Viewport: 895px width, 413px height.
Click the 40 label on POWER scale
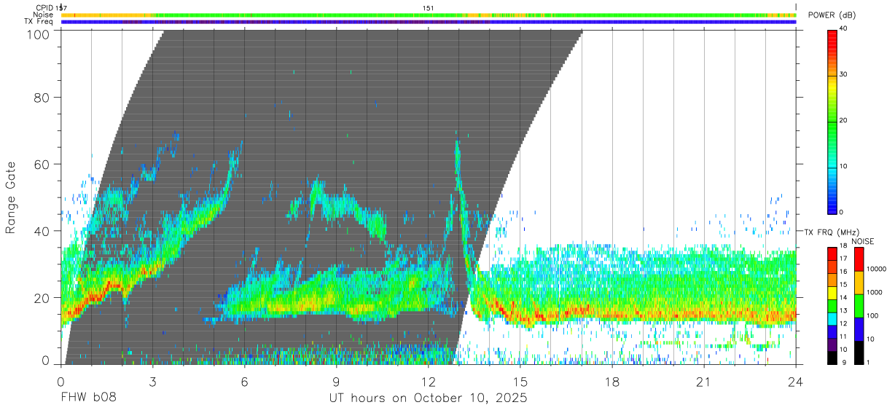pyautogui.click(x=843, y=29)
